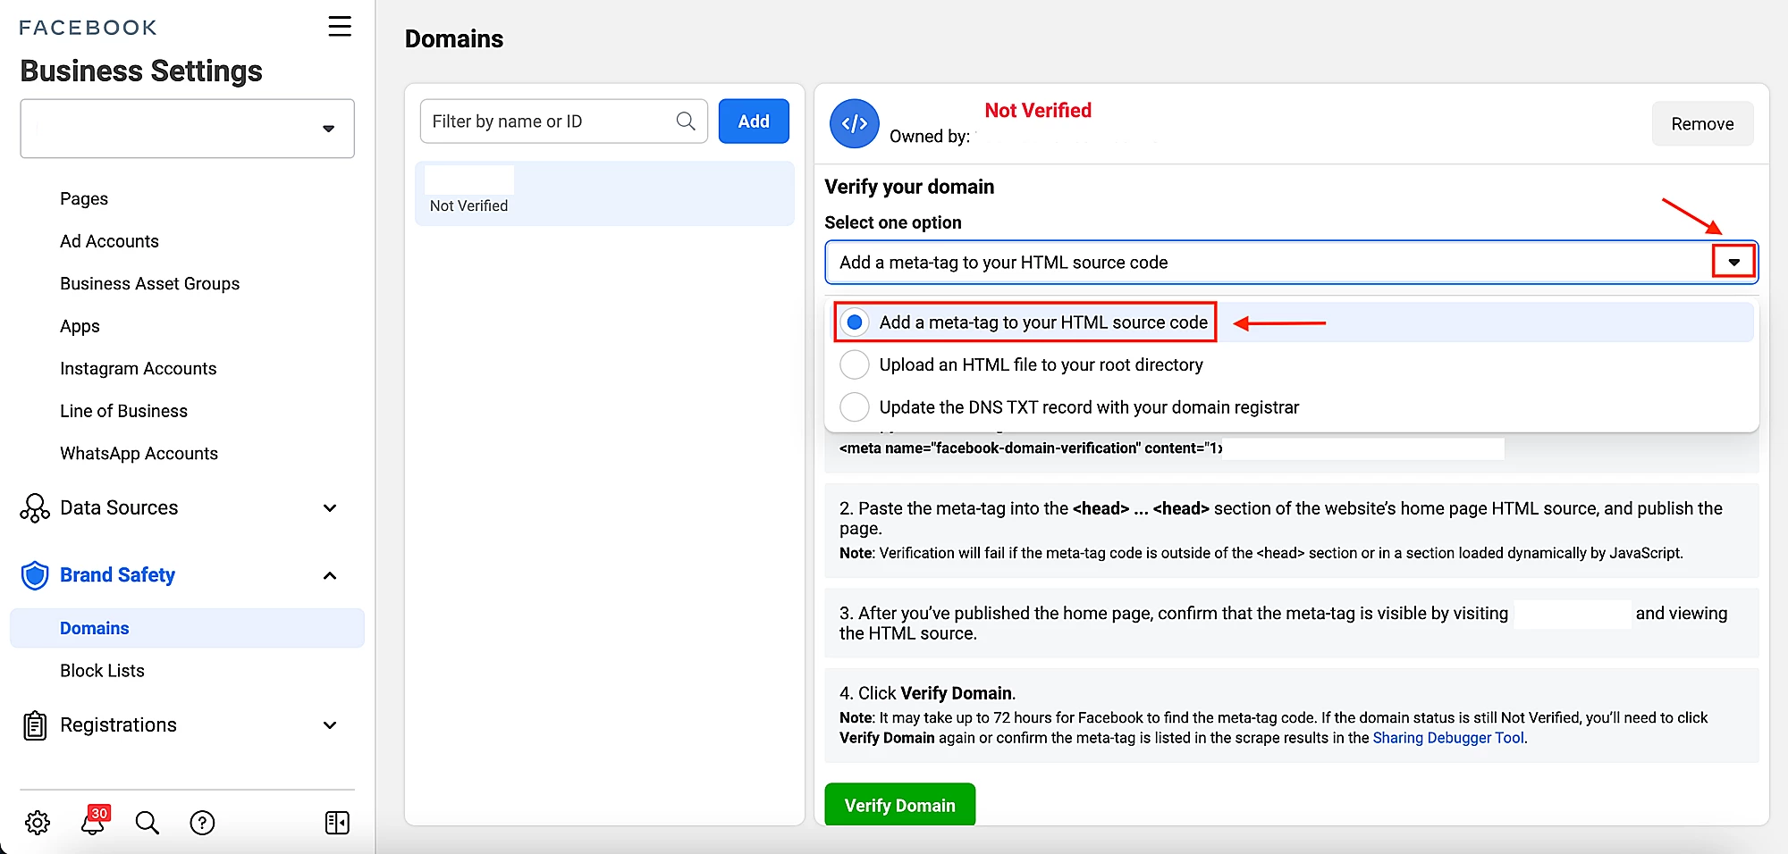Click the red Not Verified status text
The height and width of the screenshot is (854, 1788).
(1038, 111)
